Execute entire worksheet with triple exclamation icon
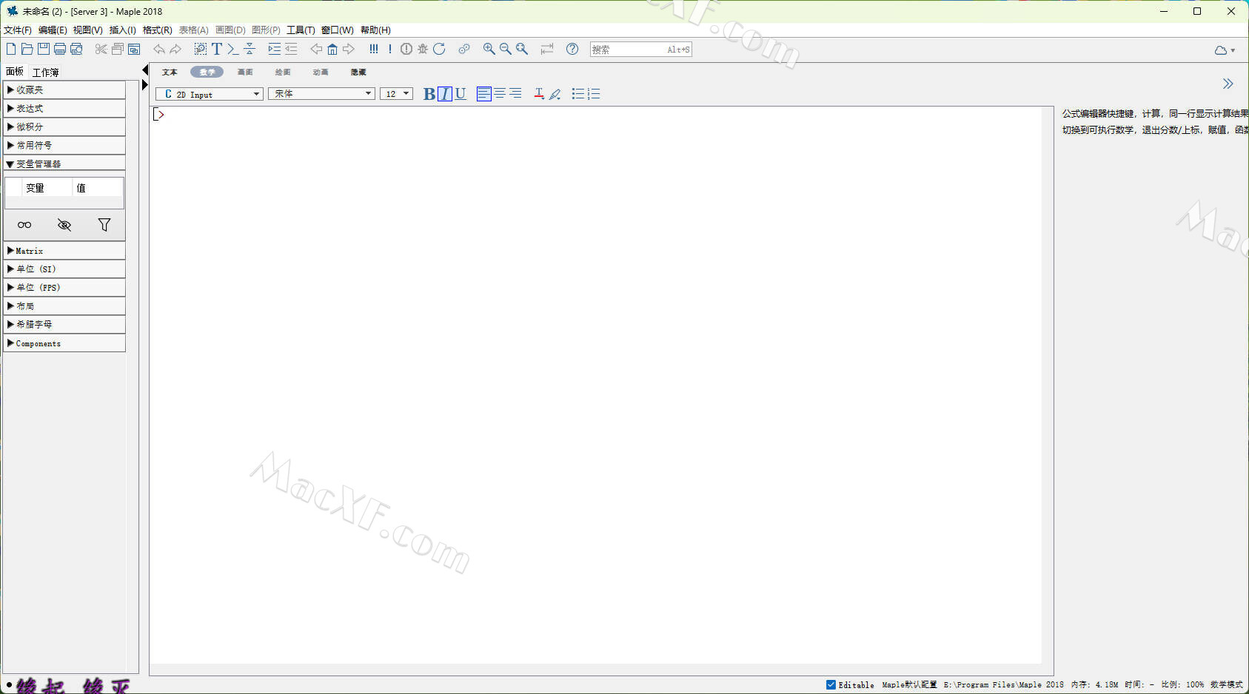 (x=373, y=49)
